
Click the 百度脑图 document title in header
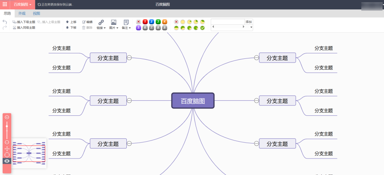163,4
